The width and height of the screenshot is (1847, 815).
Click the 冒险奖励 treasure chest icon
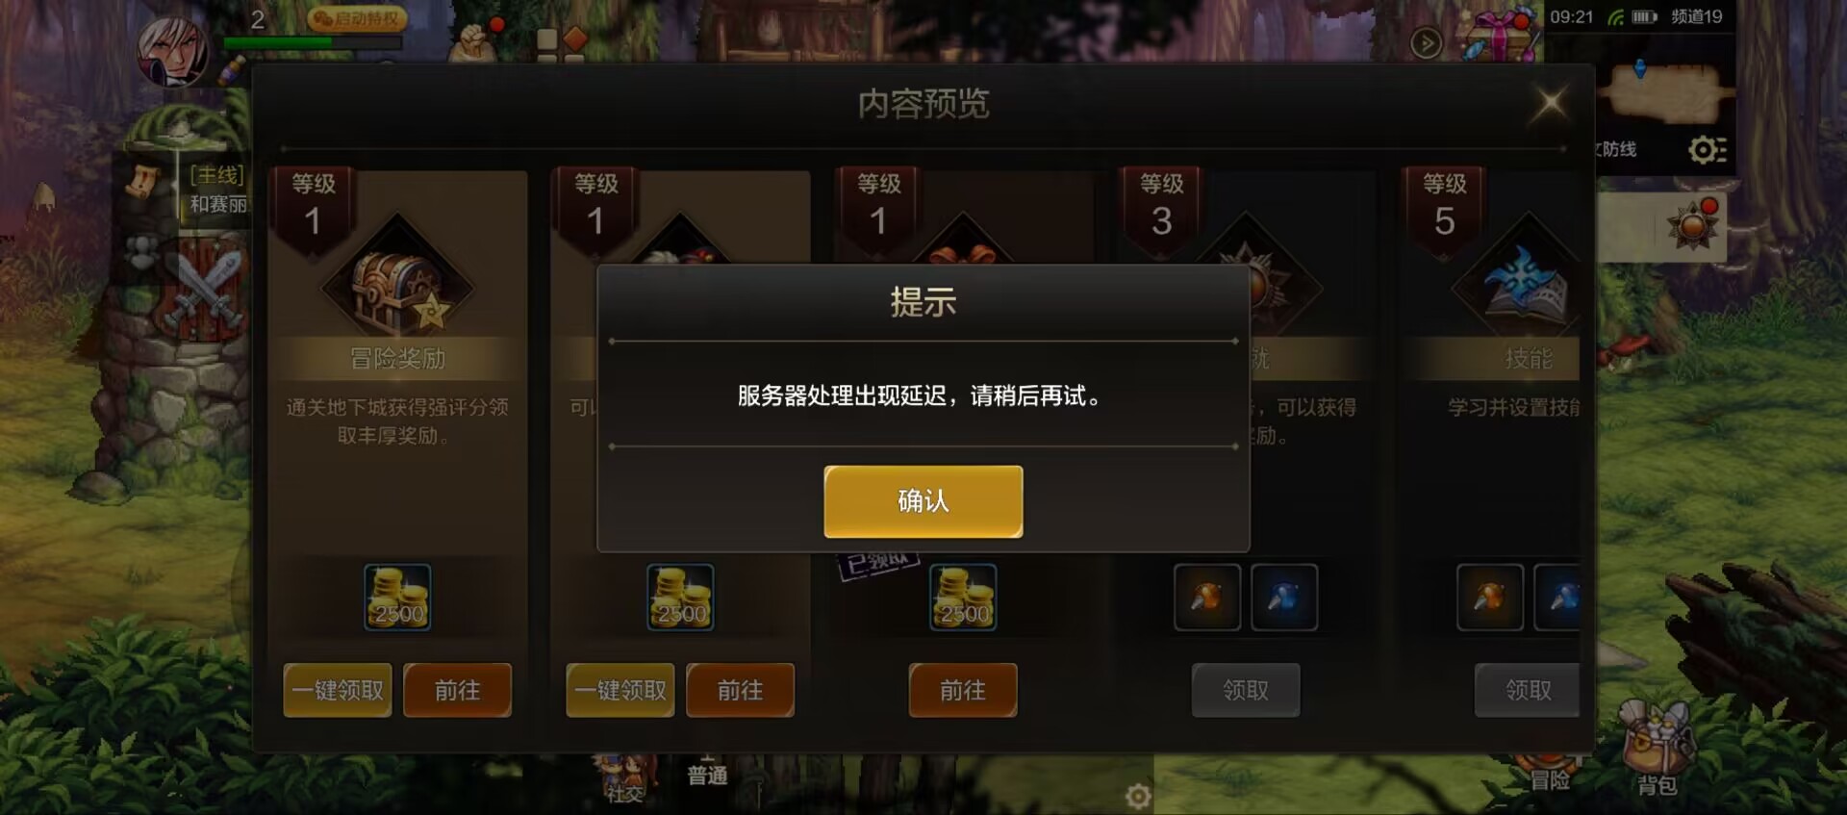pyautogui.click(x=397, y=287)
